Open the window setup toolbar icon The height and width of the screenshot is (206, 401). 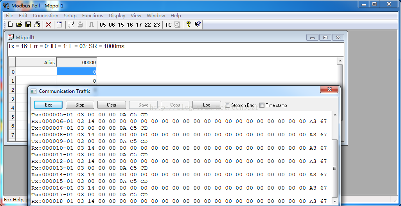click(59, 25)
